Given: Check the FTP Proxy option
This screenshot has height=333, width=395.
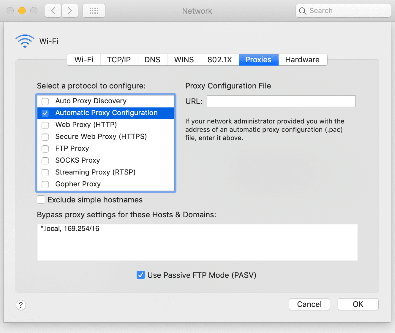Looking at the screenshot, I should pyautogui.click(x=45, y=149).
